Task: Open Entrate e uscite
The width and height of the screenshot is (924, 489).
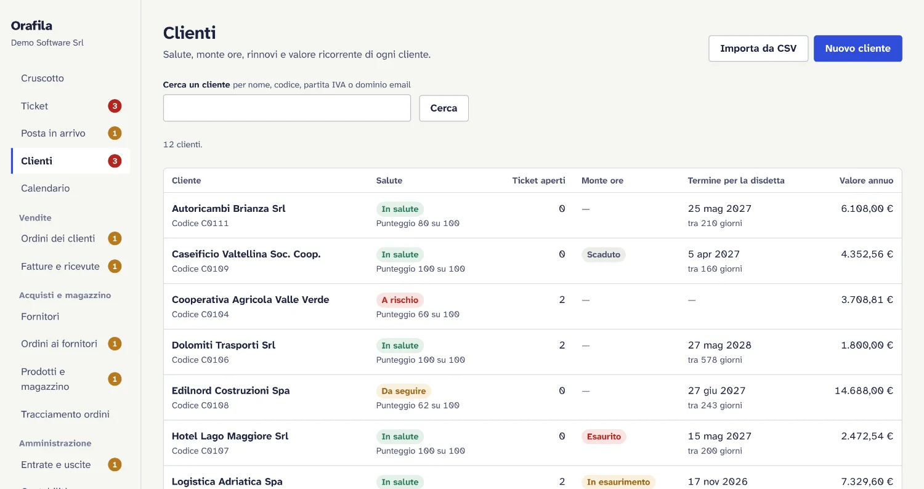Action: 70,464
